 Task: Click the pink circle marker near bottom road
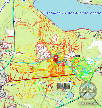(58, 105)
